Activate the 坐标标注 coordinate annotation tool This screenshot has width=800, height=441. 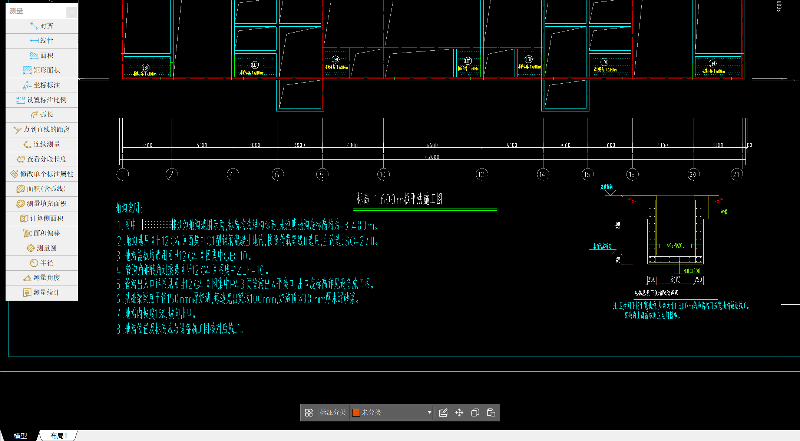(x=42, y=85)
